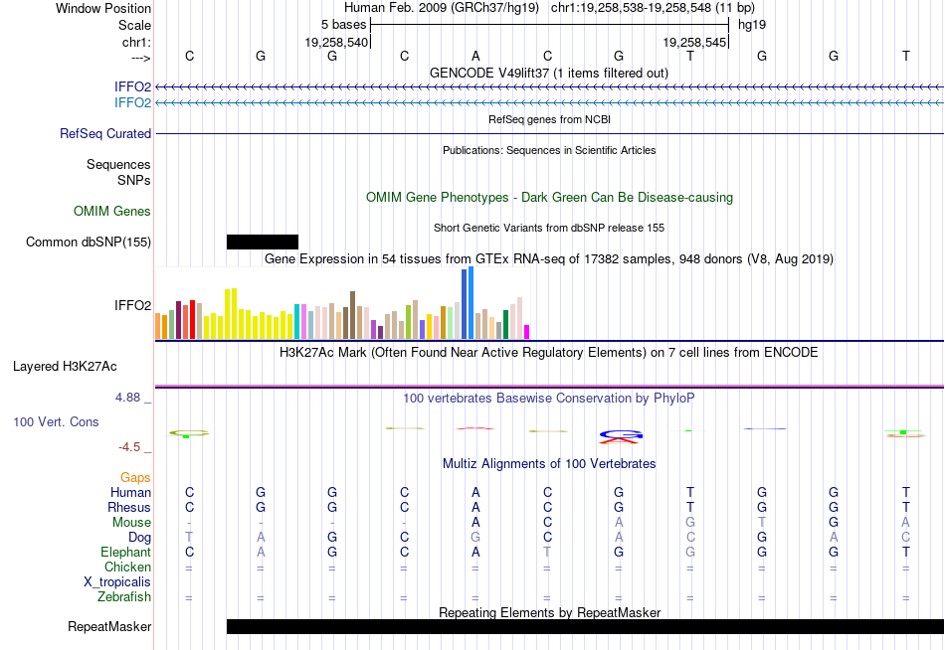The width and height of the screenshot is (945, 650).
Task: Select the Zebrafish alignment row label
Action: pos(124,597)
